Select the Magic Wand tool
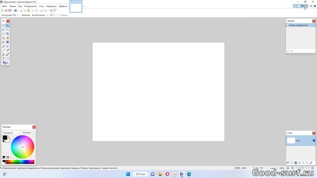317x178 pixels. (3, 38)
